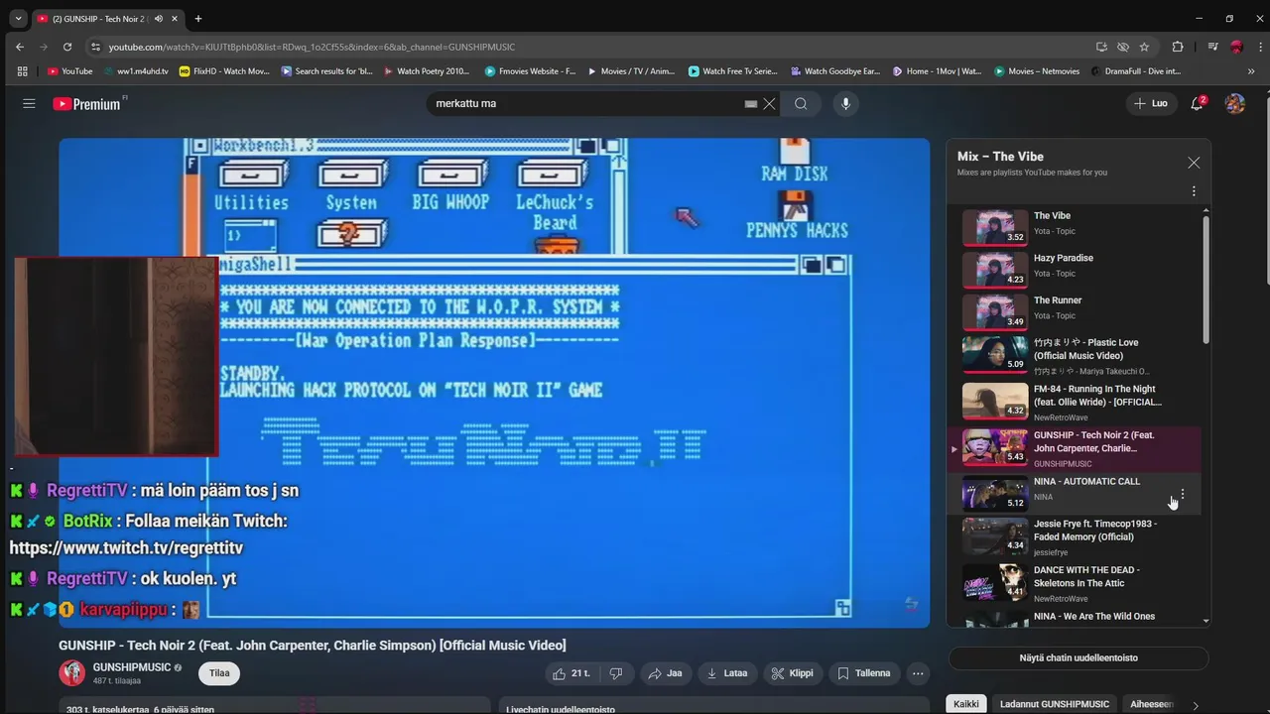Save the video with Tallenna
This screenshot has height=714, width=1270.
(x=864, y=673)
